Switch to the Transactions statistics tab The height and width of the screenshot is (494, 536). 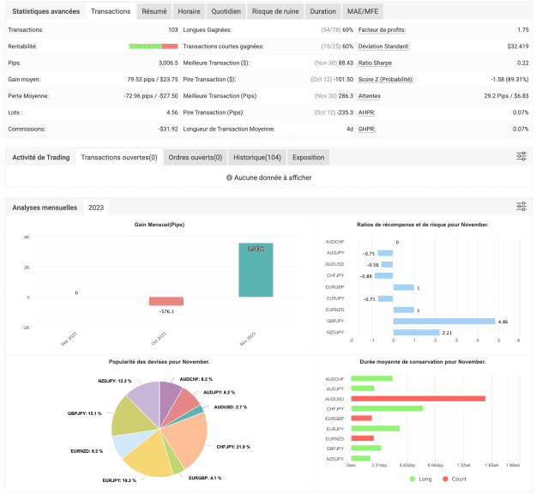(x=111, y=11)
